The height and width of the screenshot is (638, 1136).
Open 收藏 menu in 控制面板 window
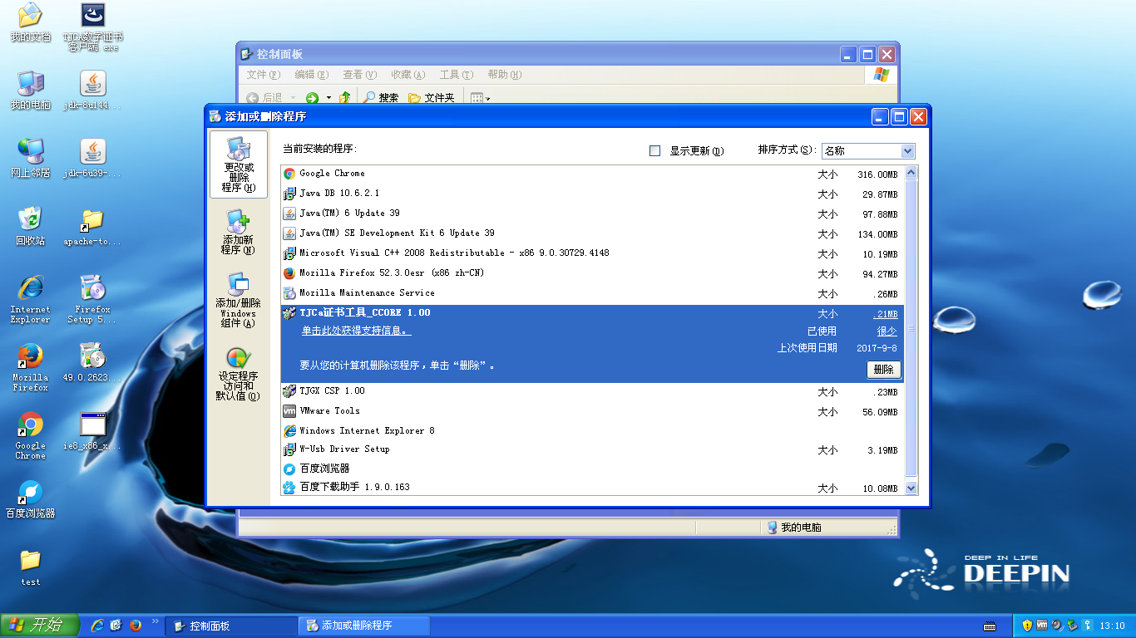click(407, 75)
